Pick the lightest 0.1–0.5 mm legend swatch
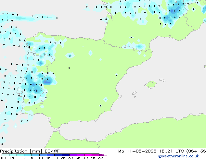 6,155
